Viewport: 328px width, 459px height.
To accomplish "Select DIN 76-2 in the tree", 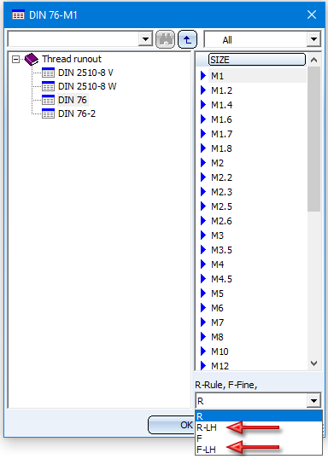I will [77, 113].
